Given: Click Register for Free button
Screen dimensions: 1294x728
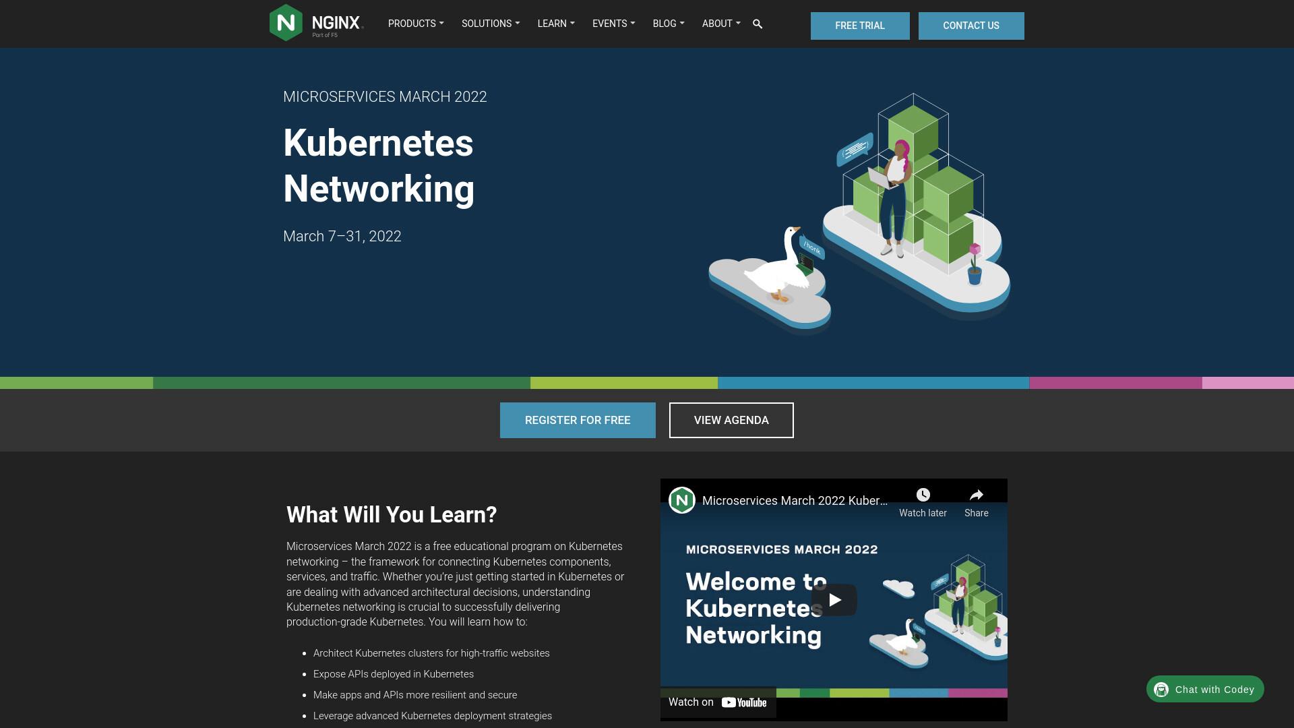Looking at the screenshot, I should point(578,420).
